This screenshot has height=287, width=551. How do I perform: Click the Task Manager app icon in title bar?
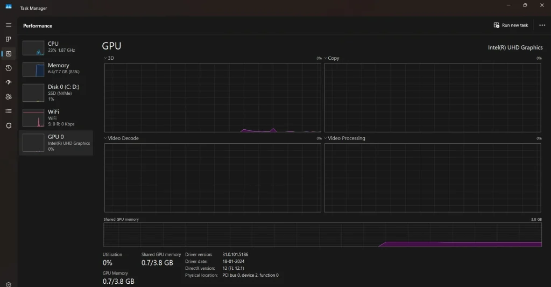pyautogui.click(x=9, y=6)
